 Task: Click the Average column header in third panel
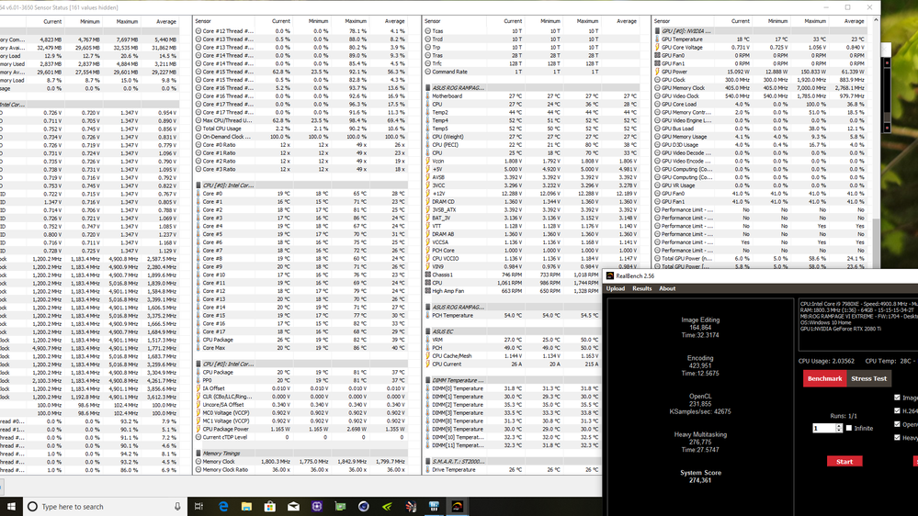pos(622,21)
